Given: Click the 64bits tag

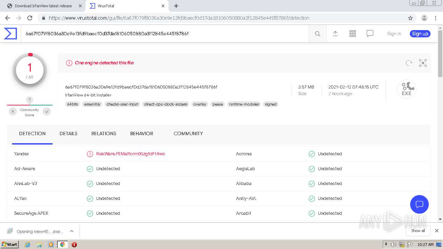Looking at the screenshot, I should (73, 104).
